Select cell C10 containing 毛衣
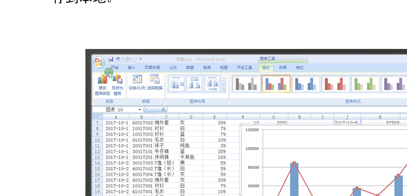 167,140
